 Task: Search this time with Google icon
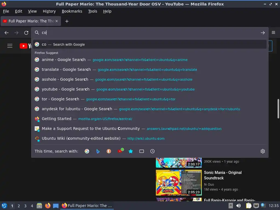click(x=87, y=151)
